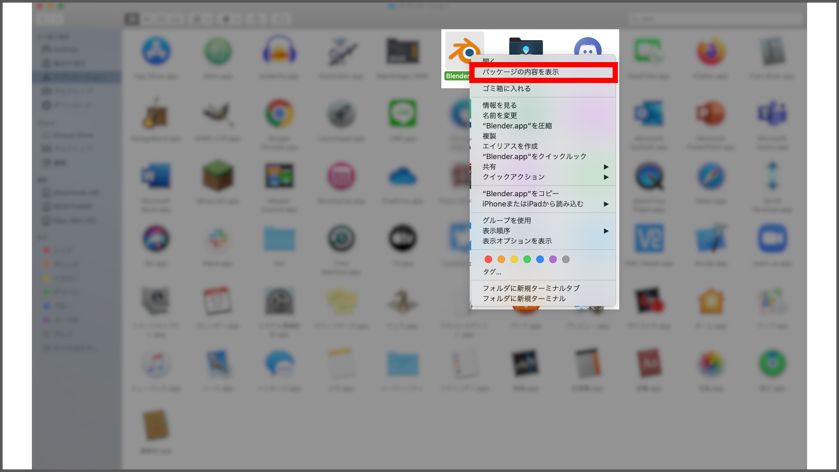Select the Safari compass icon

tap(711, 176)
